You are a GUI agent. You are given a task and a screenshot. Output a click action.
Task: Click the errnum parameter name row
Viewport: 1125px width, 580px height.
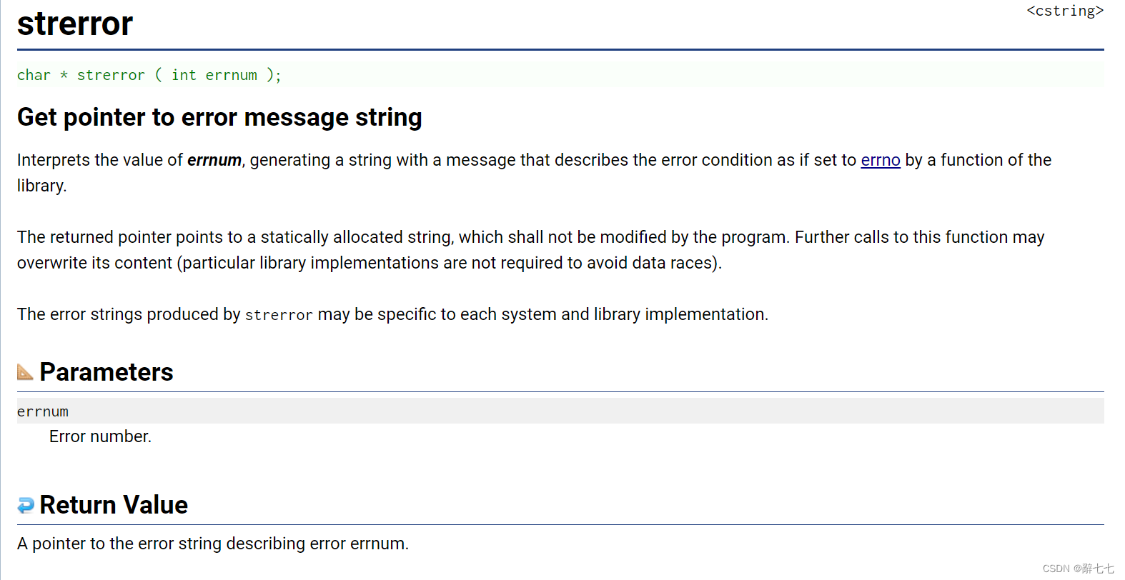[560, 411]
